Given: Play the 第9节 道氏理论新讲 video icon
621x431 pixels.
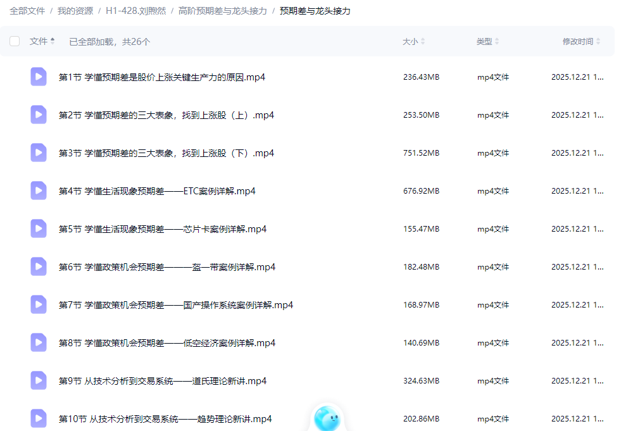Looking at the screenshot, I should (39, 380).
